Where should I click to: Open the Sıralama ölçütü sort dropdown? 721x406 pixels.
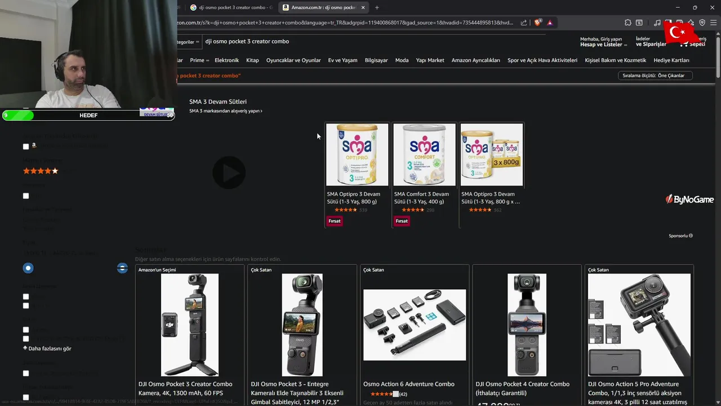coord(655,76)
